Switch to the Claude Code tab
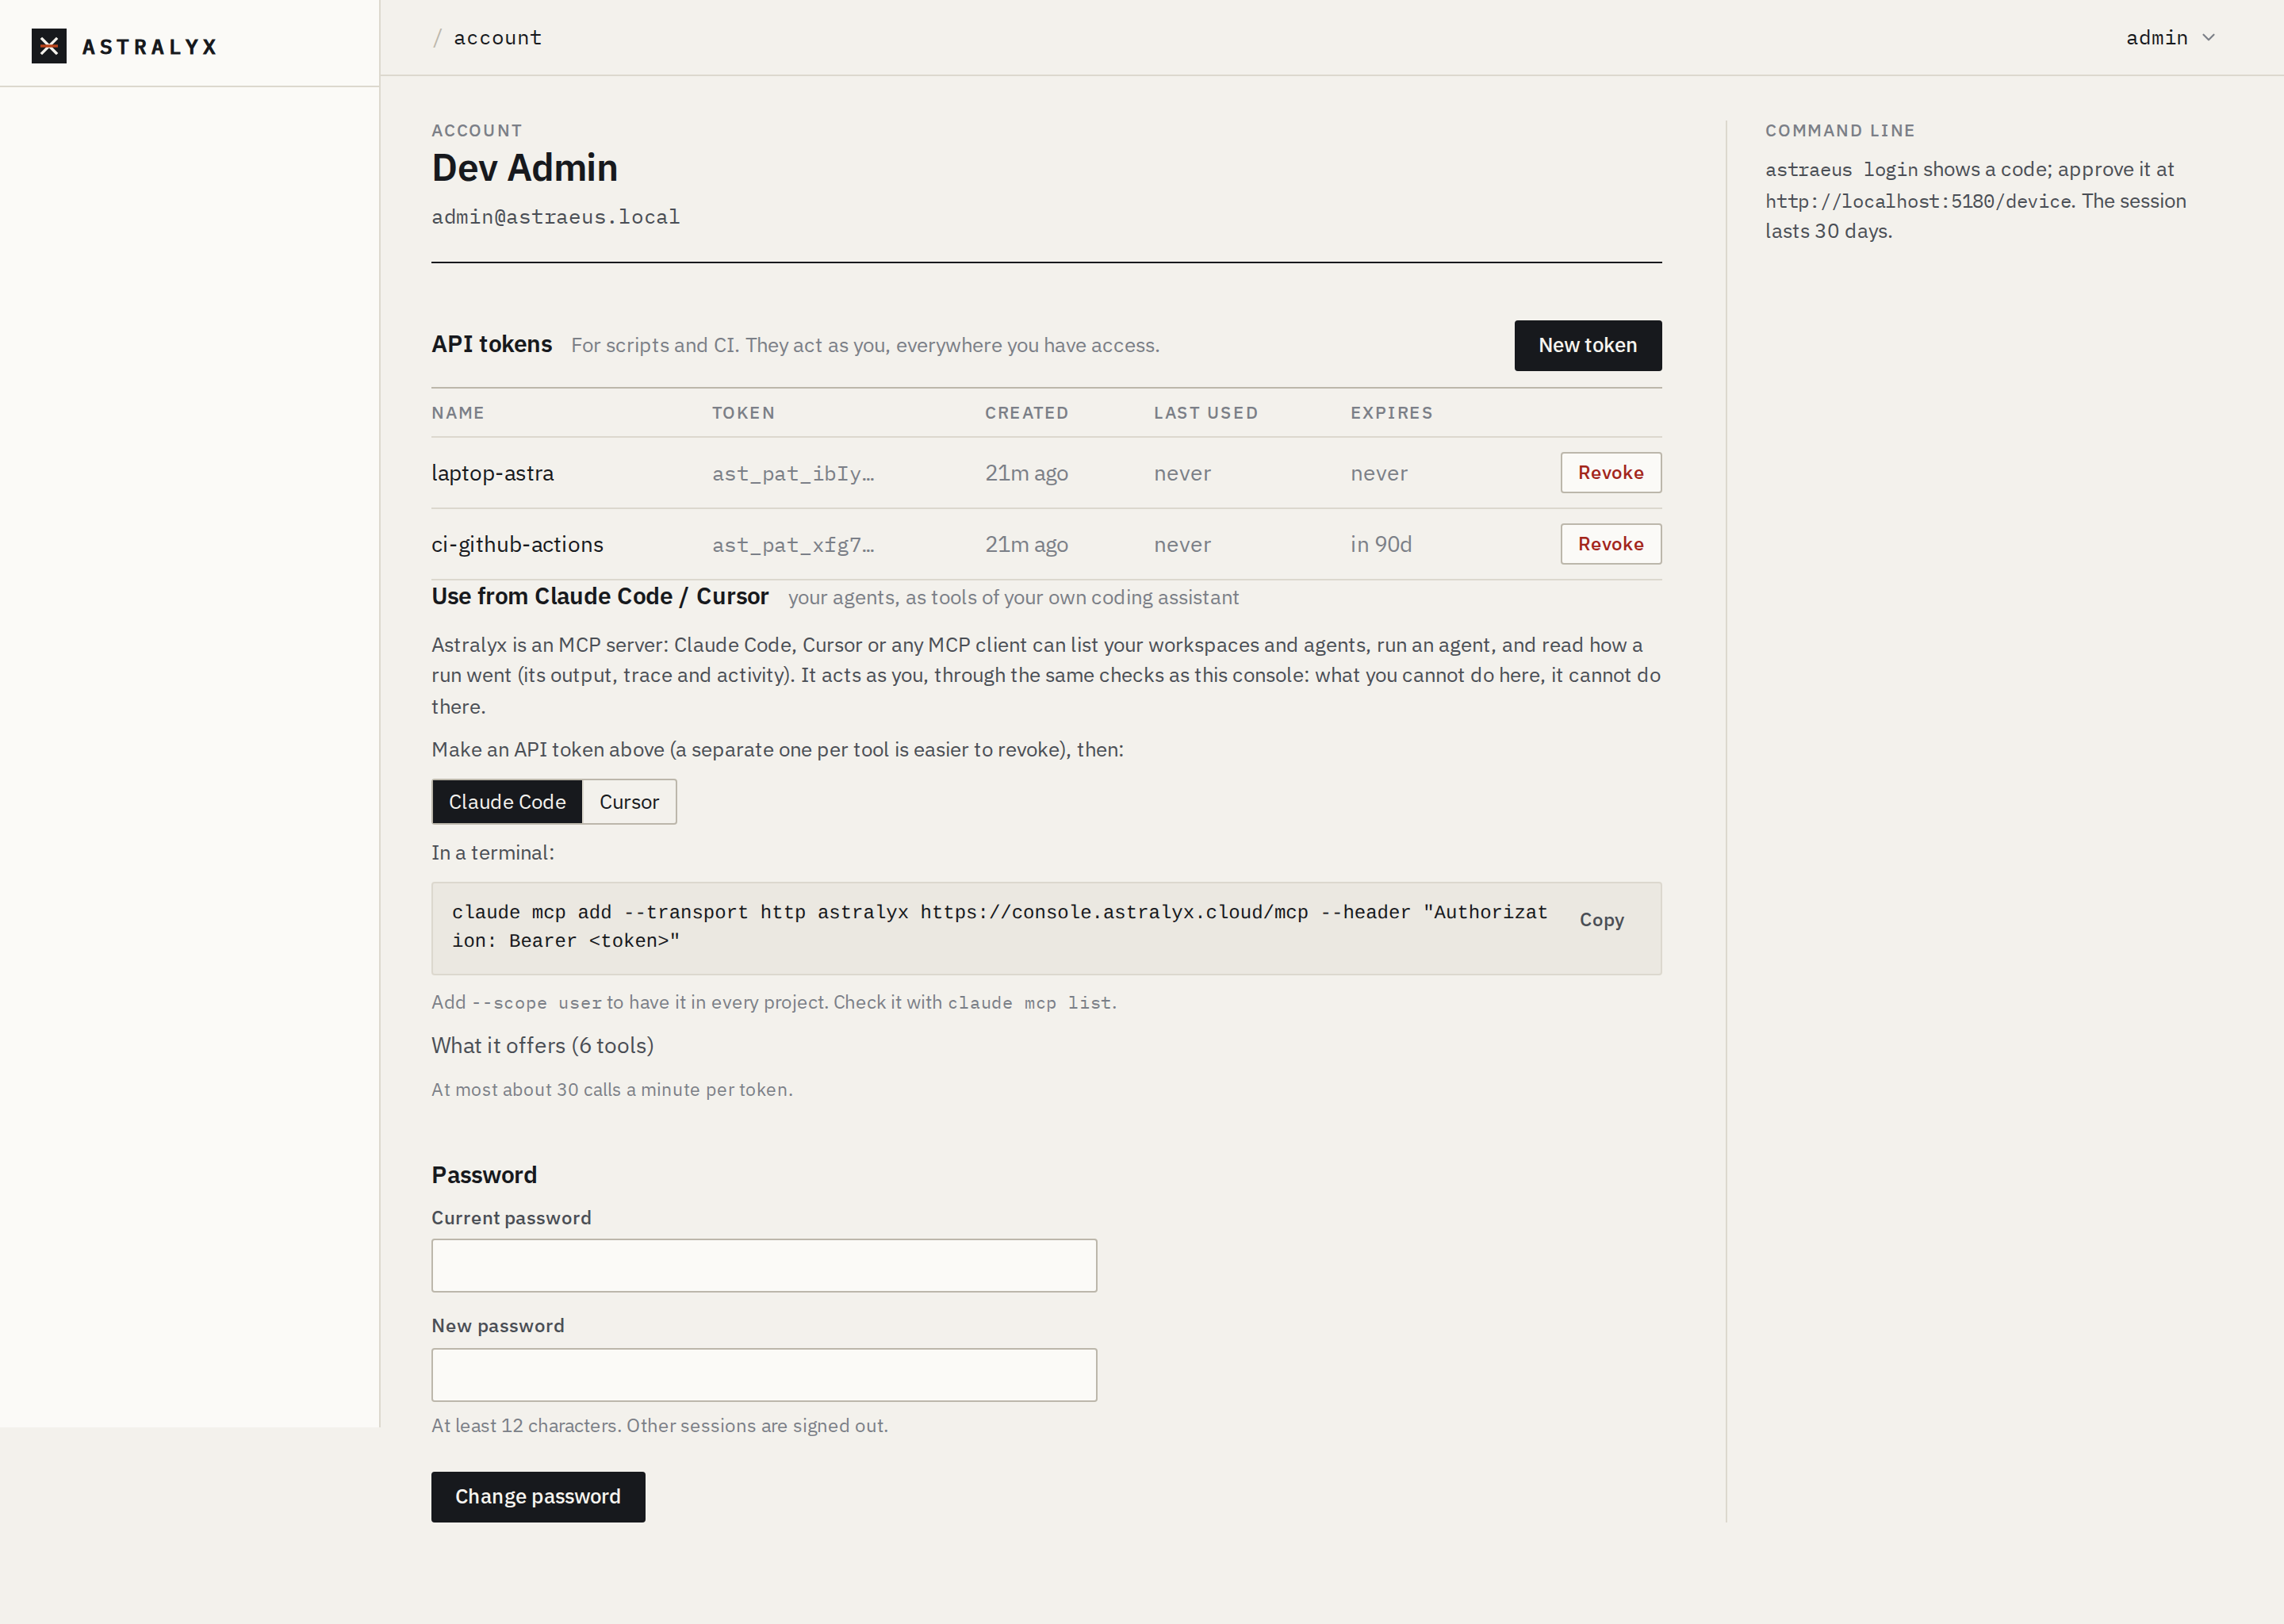This screenshot has width=2284, height=1624. pyautogui.click(x=507, y=802)
